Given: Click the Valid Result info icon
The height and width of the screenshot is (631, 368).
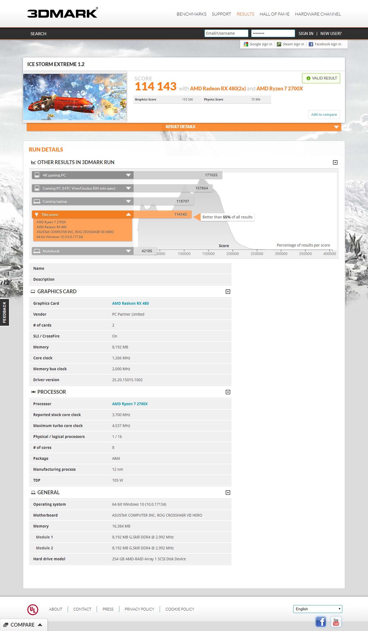Looking at the screenshot, I should (x=308, y=78).
